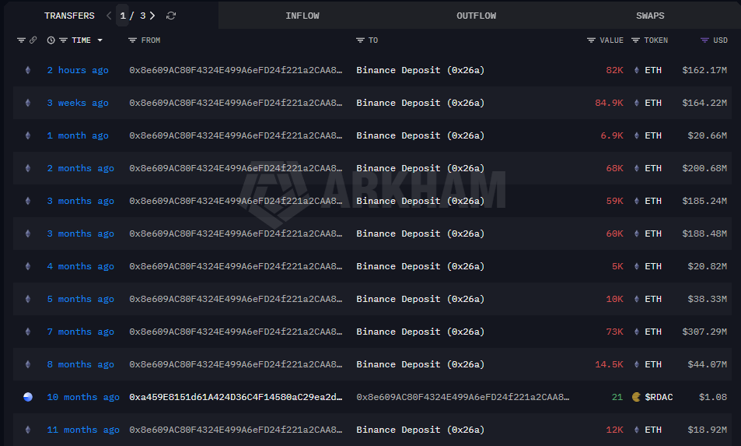Image resolution: width=741 pixels, height=446 pixels.
Task: Click the $200.68M USD amount
Action: 704,168
